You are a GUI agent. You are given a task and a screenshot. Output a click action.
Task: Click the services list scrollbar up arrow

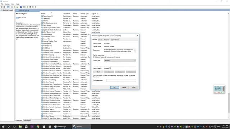(229, 13)
